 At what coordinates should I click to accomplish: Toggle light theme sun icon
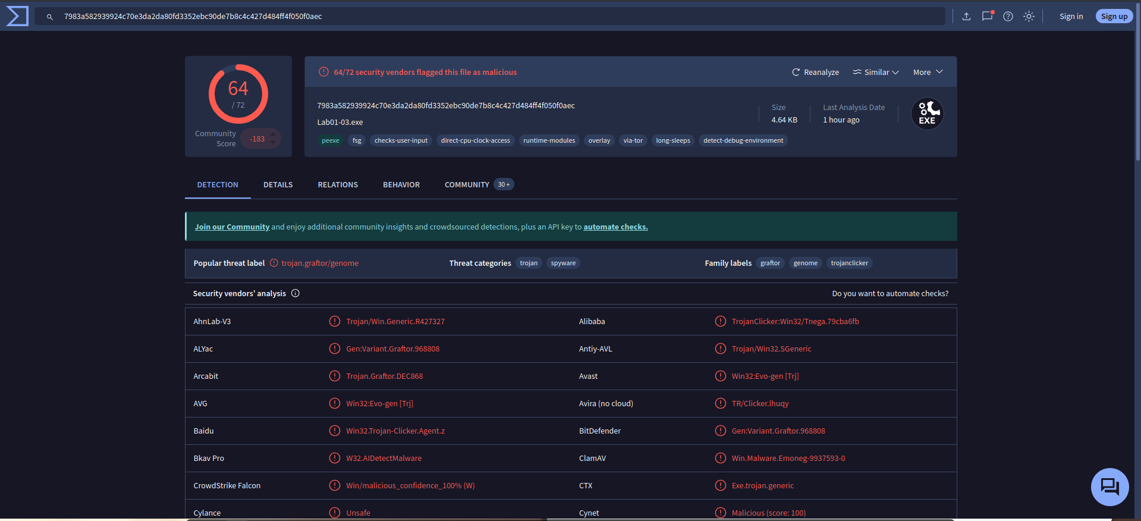[x=1029, y=17]
